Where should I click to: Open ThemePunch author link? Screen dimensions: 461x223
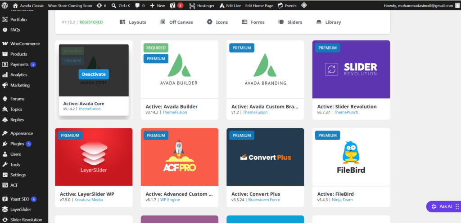pyautogui.click(x=346, y=112)
